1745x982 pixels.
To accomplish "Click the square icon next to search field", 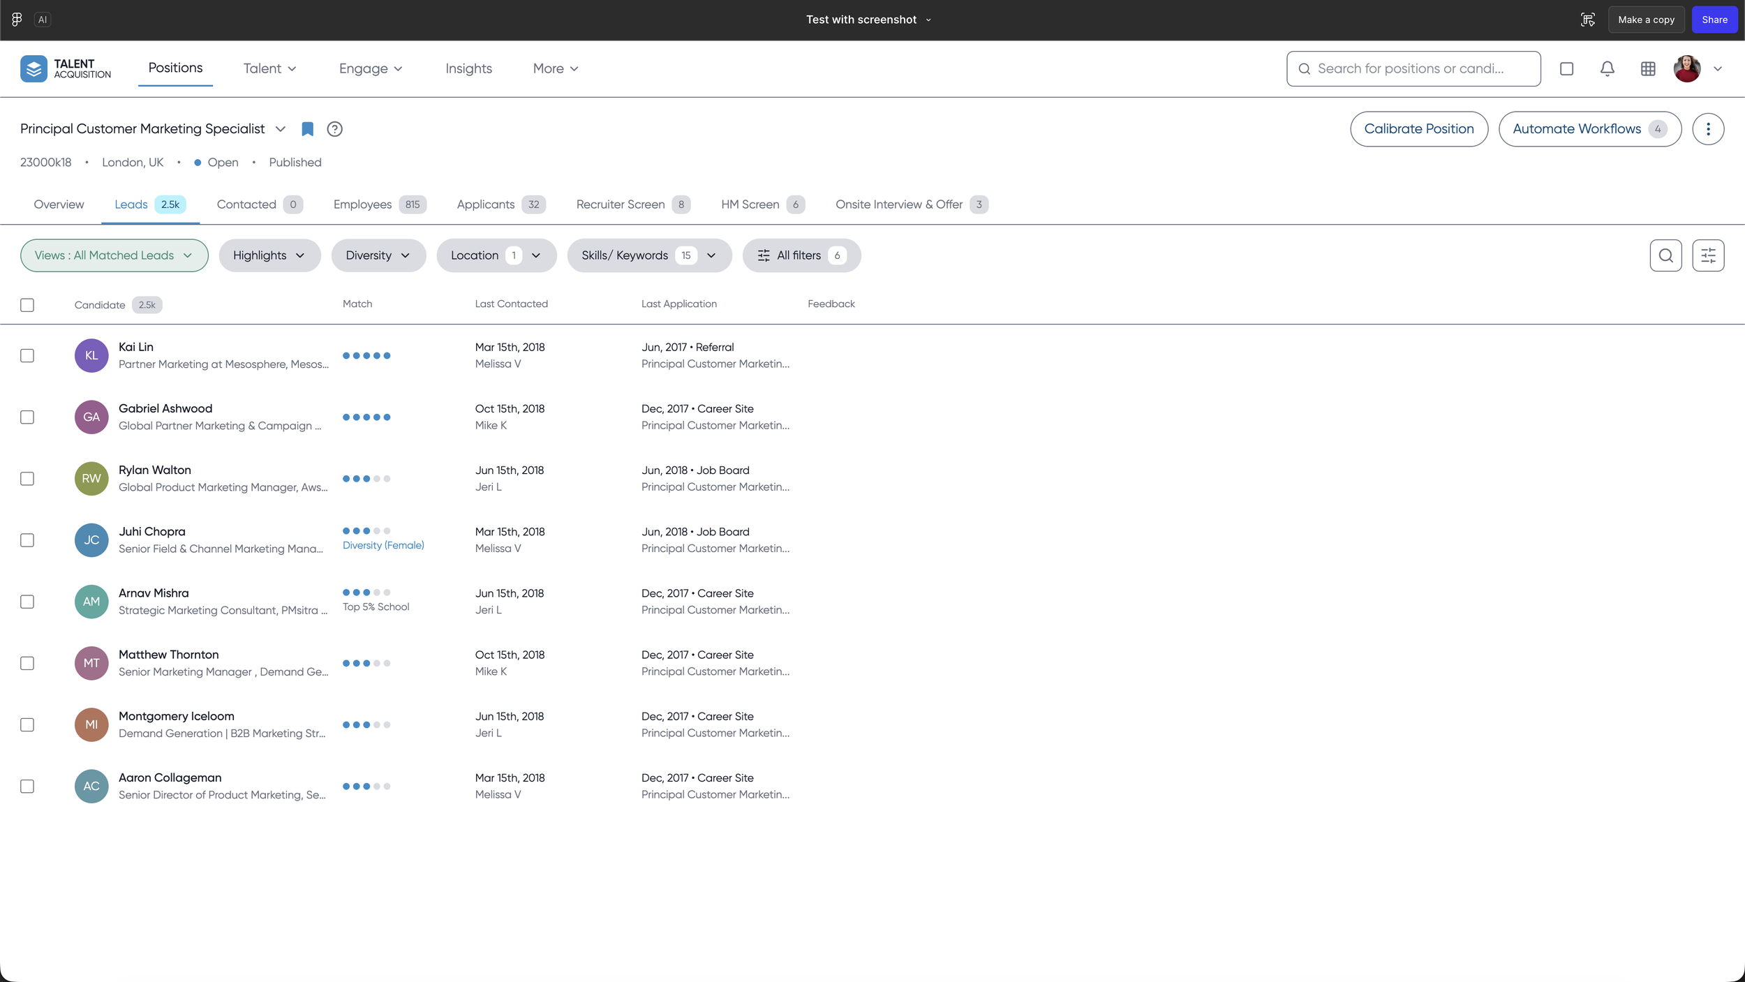I will (x=1566, y=68).
